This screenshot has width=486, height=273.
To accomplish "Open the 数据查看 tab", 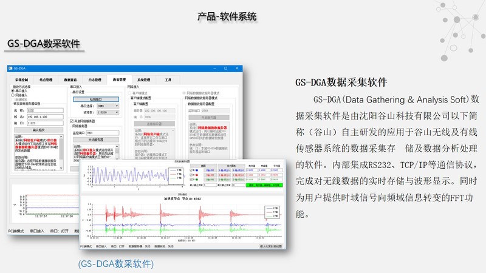I will coord(70,80).
